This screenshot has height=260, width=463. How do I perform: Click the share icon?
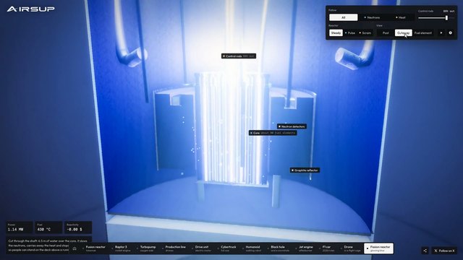coord(425,251)
